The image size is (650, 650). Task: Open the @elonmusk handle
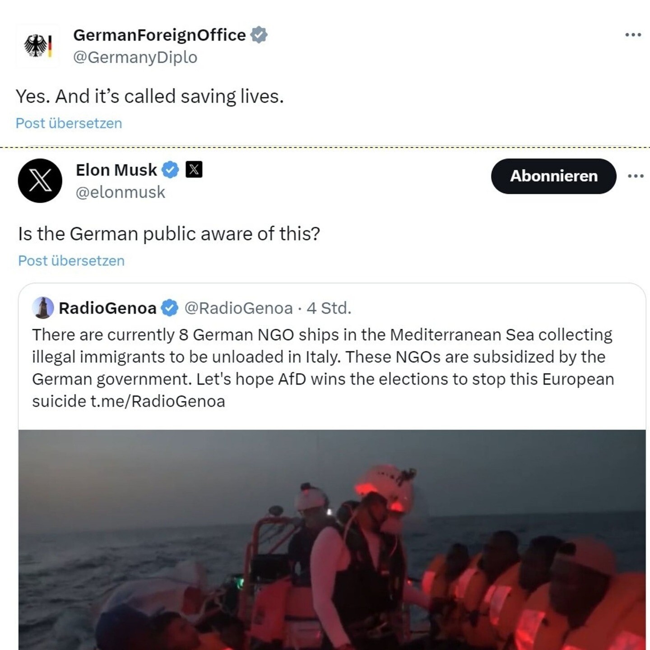121,192
